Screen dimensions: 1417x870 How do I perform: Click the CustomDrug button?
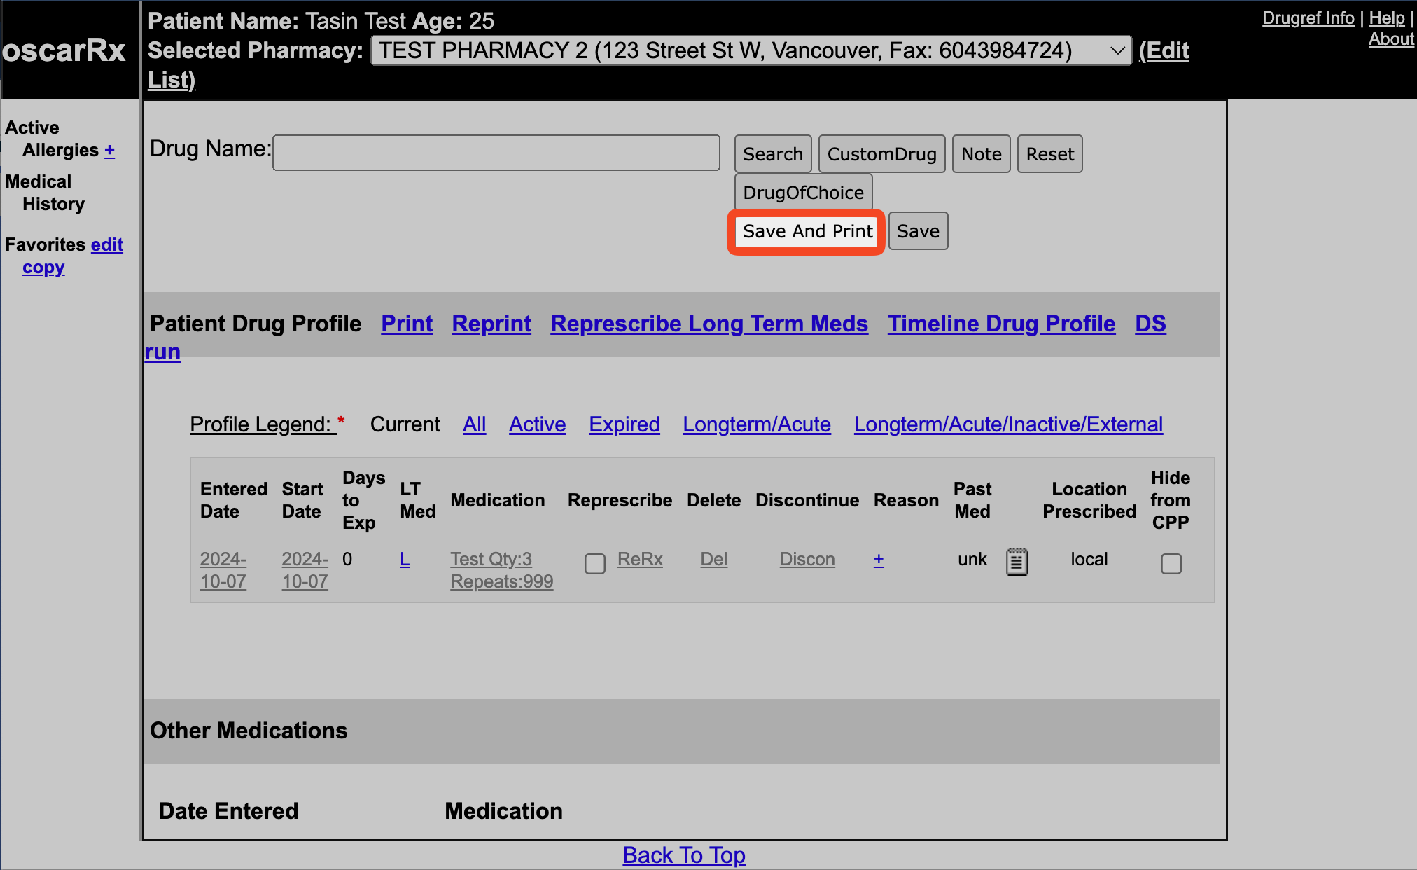coord(881,154)
